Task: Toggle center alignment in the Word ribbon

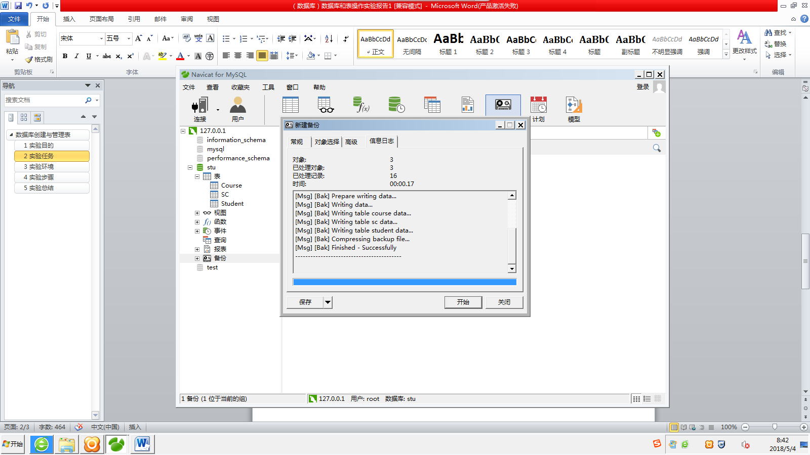Action: click(238, 56)
